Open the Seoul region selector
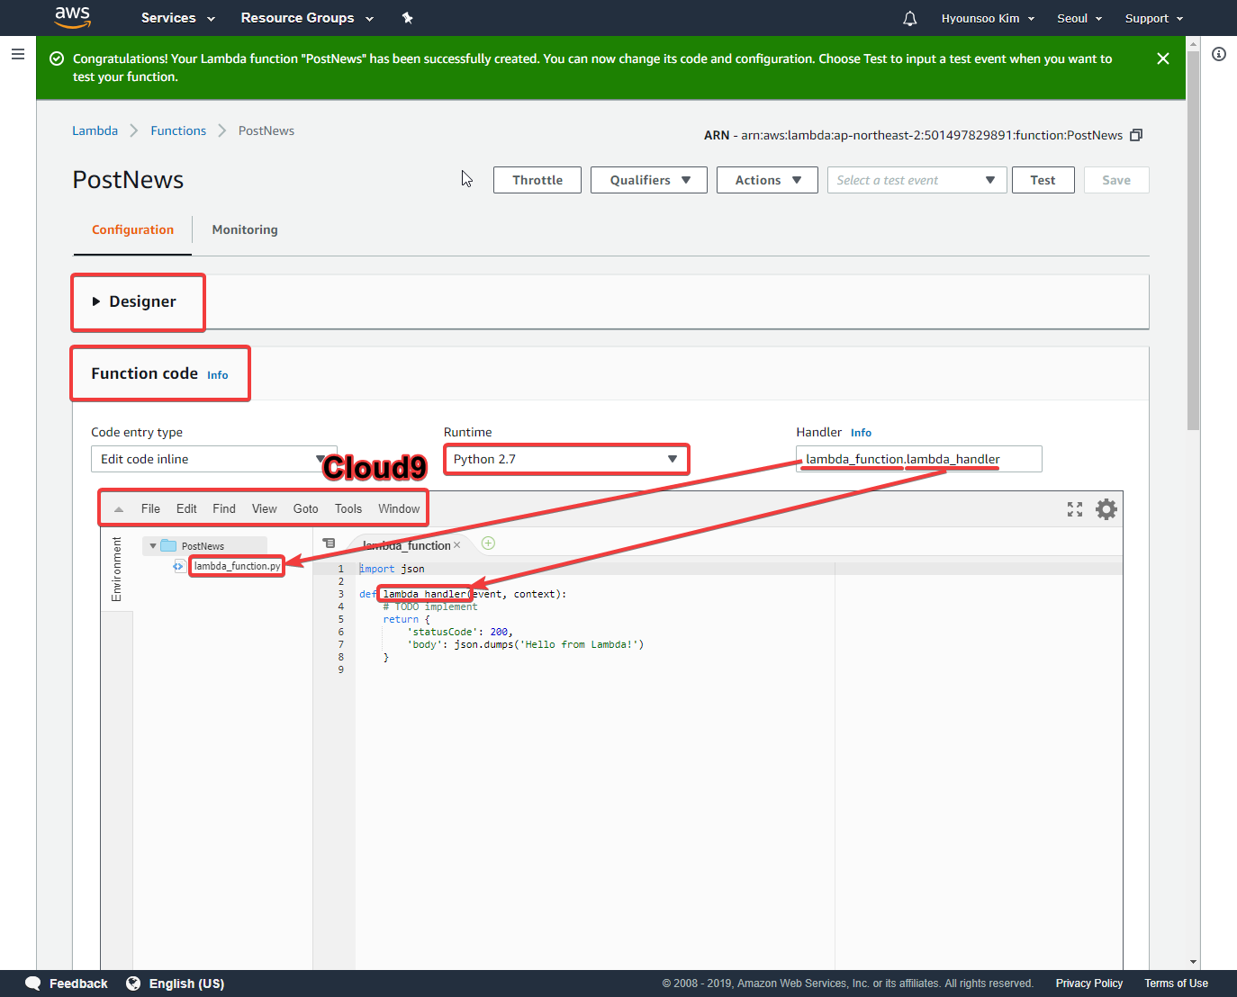Image resolution: width=1237 pixels, height=997 pixels. pyautogui.click(x=1079, y=18)
